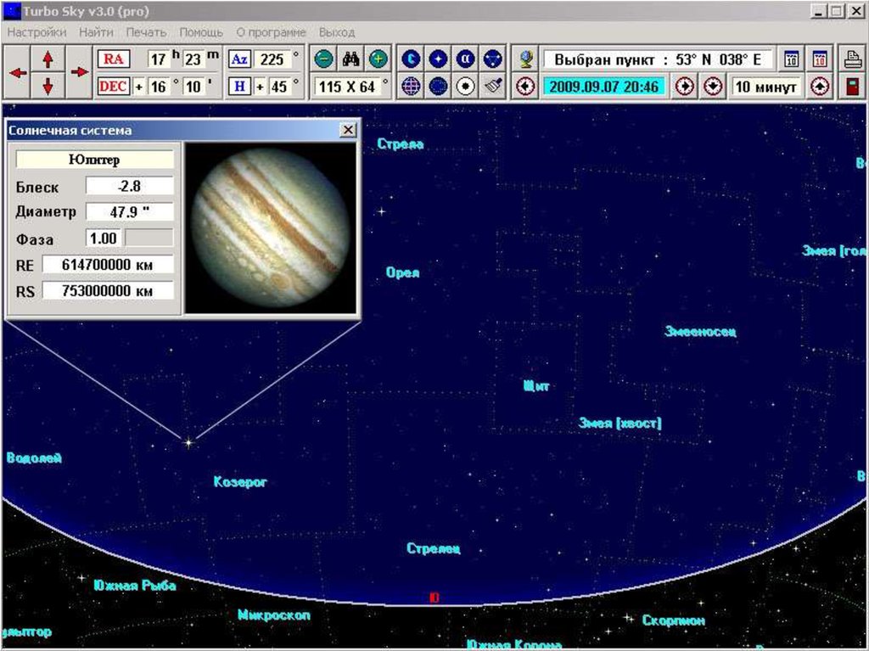Click the printer icon
The width and height of the screenshot is (869, 651).
(851, 59)
